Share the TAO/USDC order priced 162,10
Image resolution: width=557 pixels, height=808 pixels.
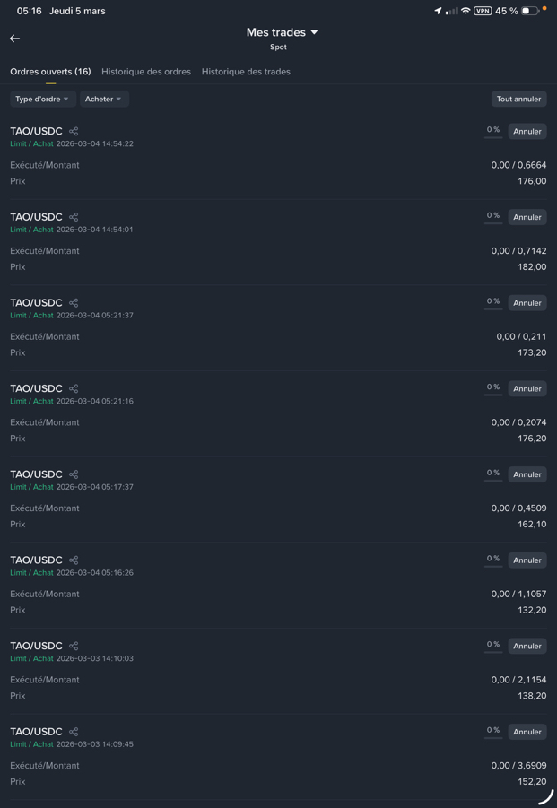74,474
